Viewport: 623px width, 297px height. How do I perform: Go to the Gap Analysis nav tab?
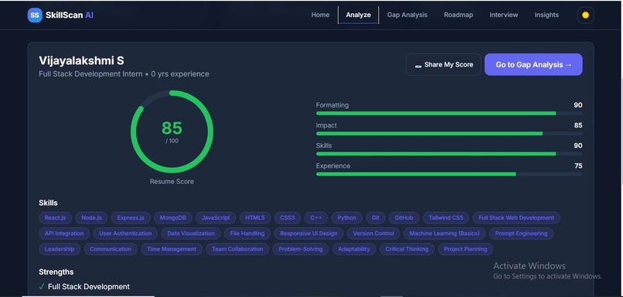[x=407, y=15]
